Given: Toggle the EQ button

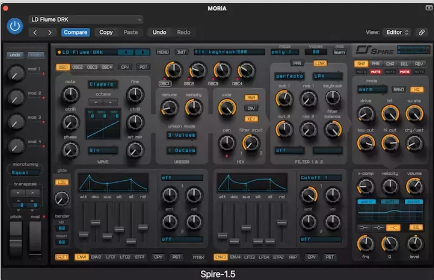Looking at the screenshot, I should tap(416, 228).
